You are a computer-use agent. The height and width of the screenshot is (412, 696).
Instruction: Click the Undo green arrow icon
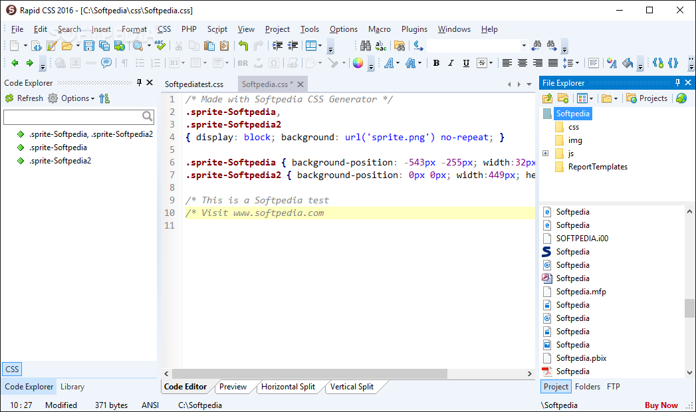pyautogui.click(x=243, y=46)
